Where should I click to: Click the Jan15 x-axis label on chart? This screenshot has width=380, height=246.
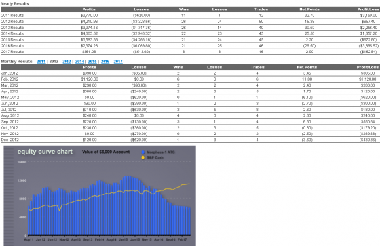click(x=123, y=239)
